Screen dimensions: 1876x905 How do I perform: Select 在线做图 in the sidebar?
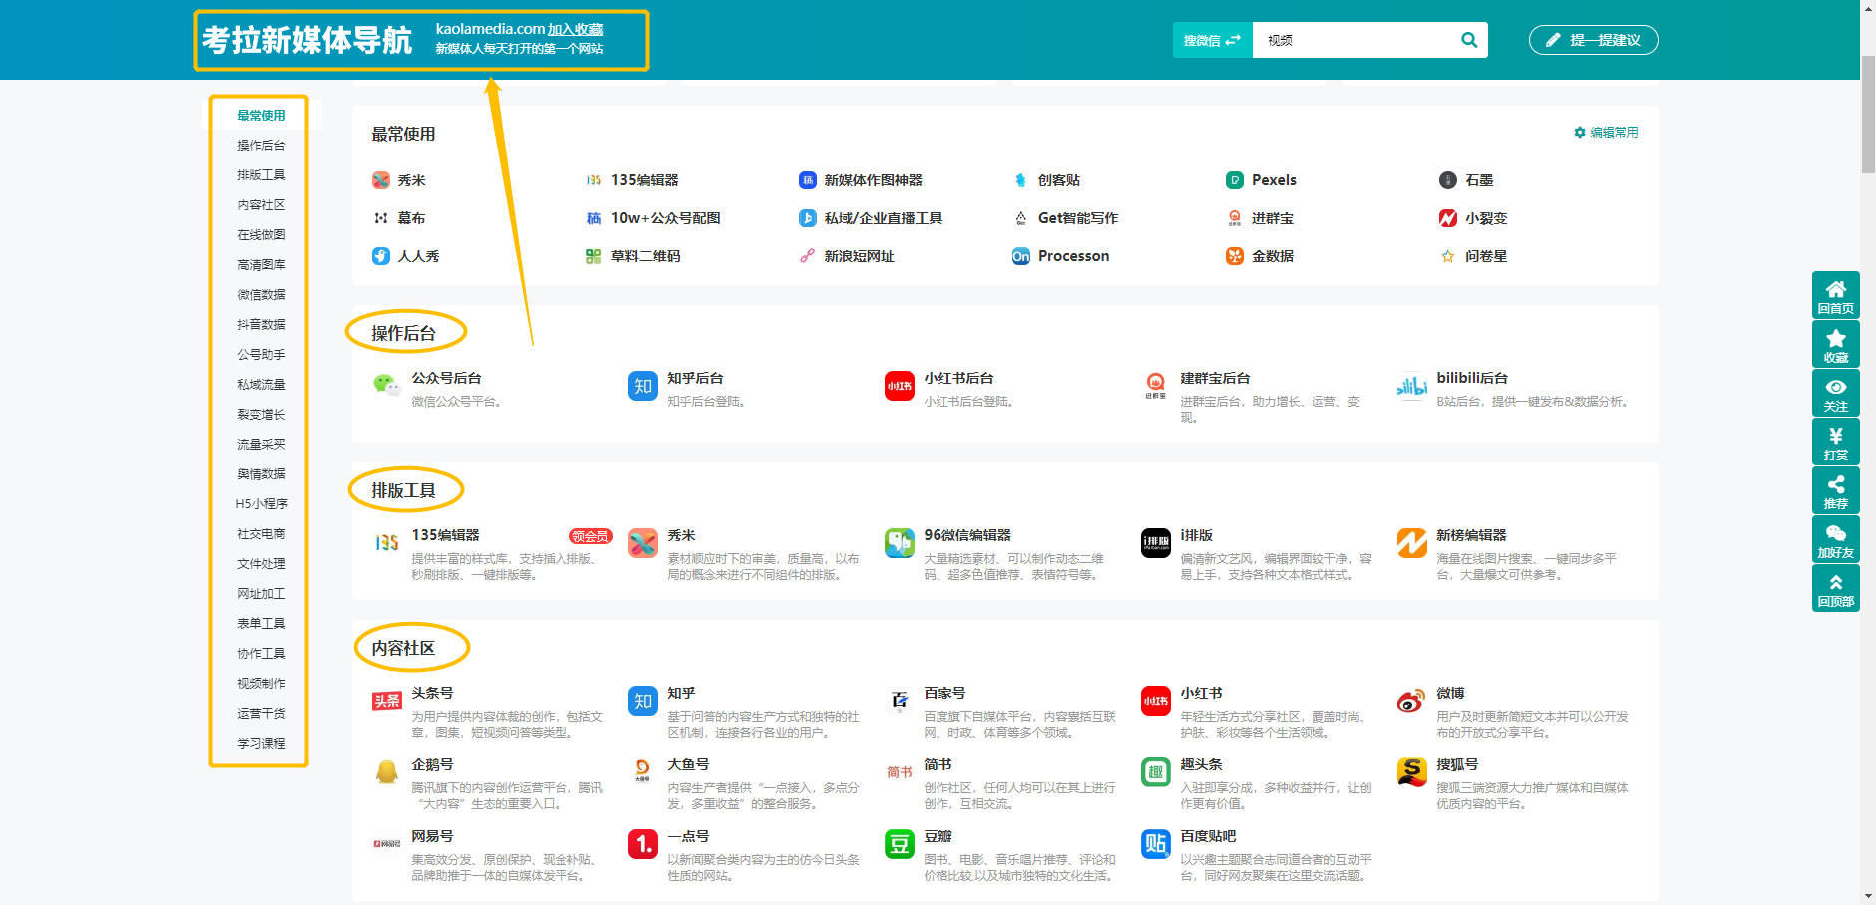(261, 235)
